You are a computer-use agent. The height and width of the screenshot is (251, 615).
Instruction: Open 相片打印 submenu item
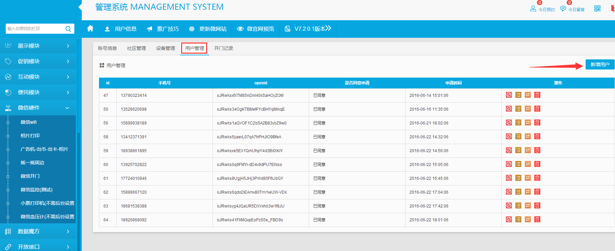click(30, 136)
